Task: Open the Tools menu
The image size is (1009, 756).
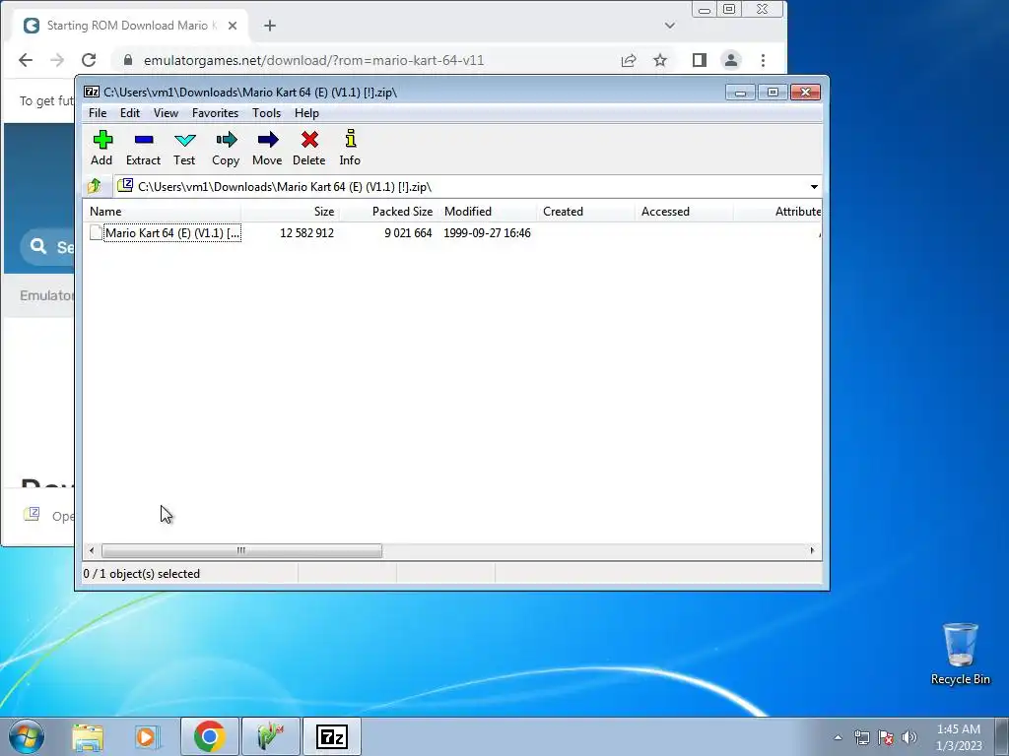Action: 266,113
